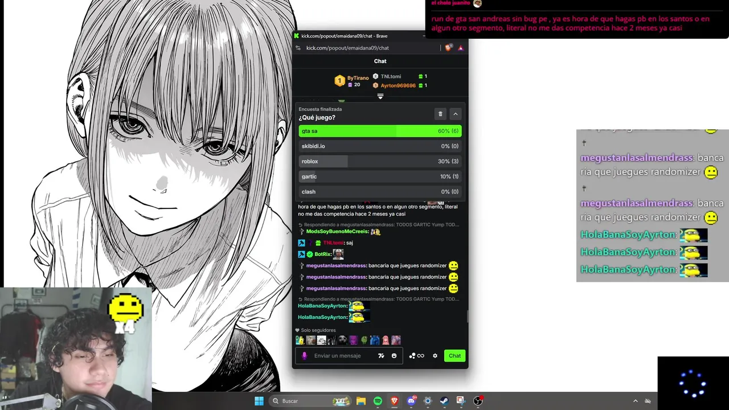Click BotRix username in chat
The height and width of the screenshot is (410, 729).
point(322,255)
